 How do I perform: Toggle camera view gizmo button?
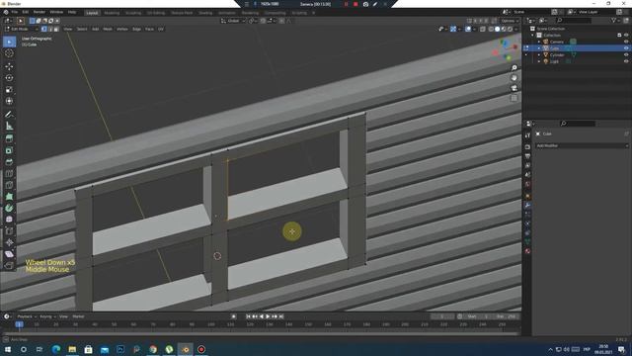[x=513, y=88]
